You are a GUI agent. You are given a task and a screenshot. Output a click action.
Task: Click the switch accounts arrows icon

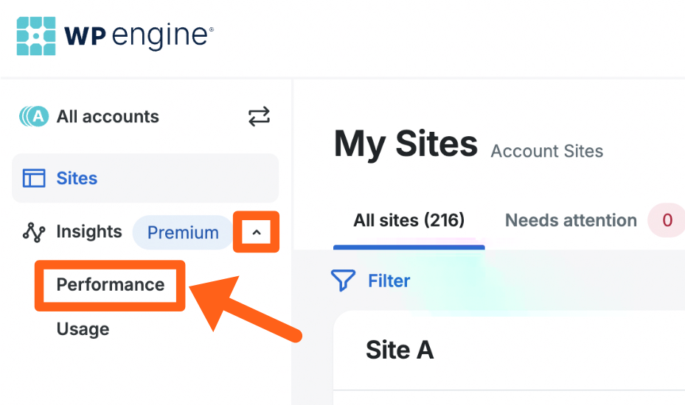pyautogui.click(x=259, y=116)
